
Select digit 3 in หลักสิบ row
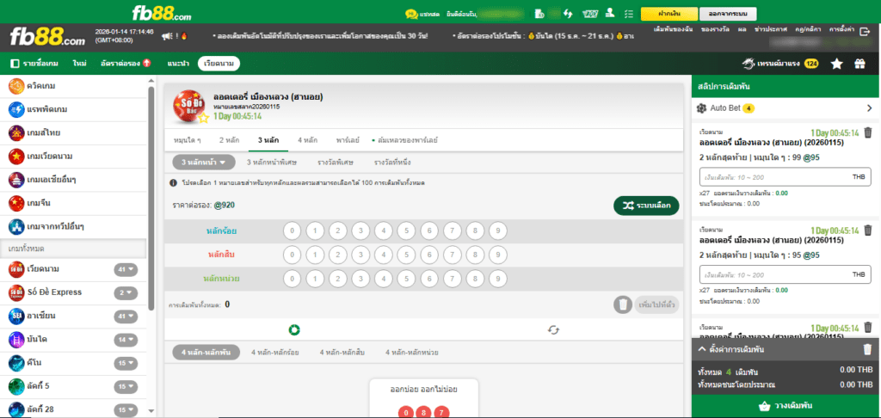coord(360,255)
